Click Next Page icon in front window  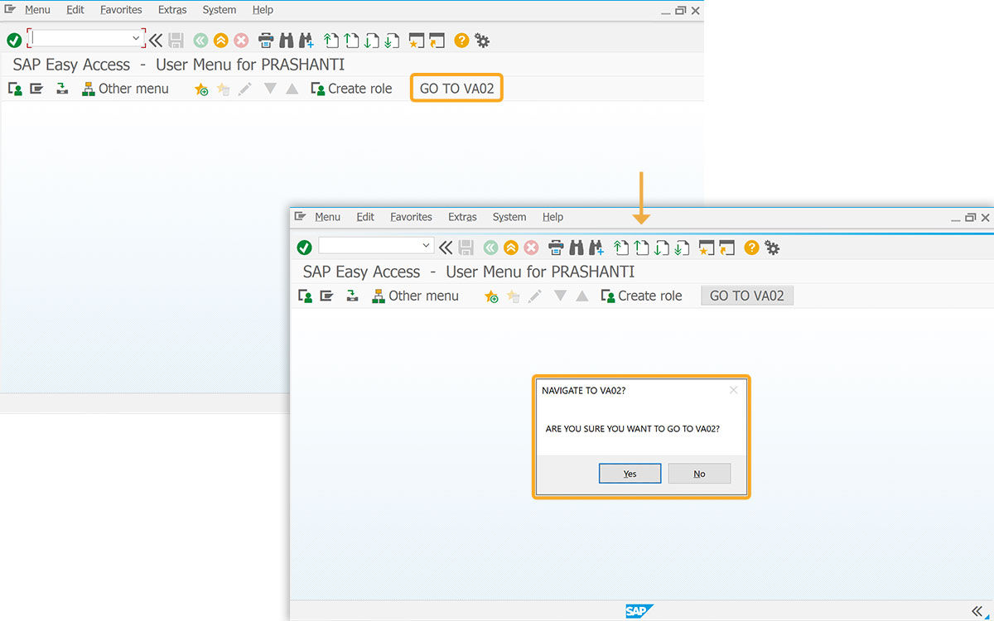(661, 247)
